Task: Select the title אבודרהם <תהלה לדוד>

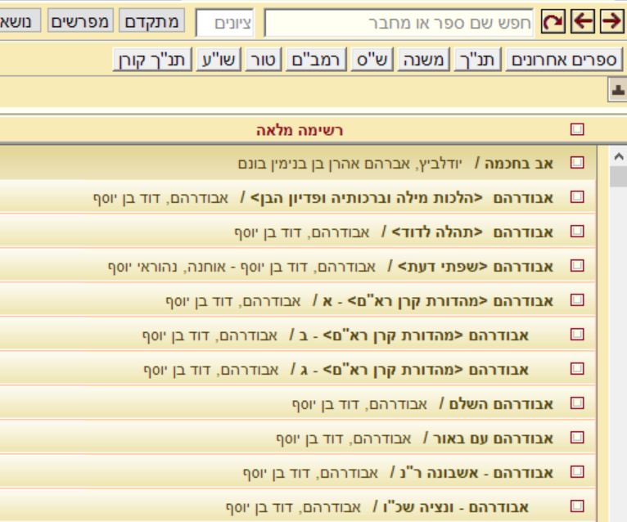Action: tap(472, 232)
